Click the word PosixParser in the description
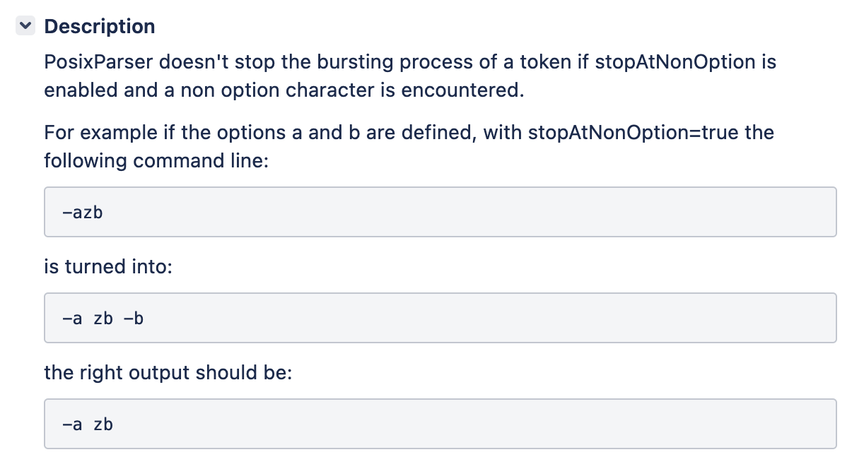 point(98,62)
